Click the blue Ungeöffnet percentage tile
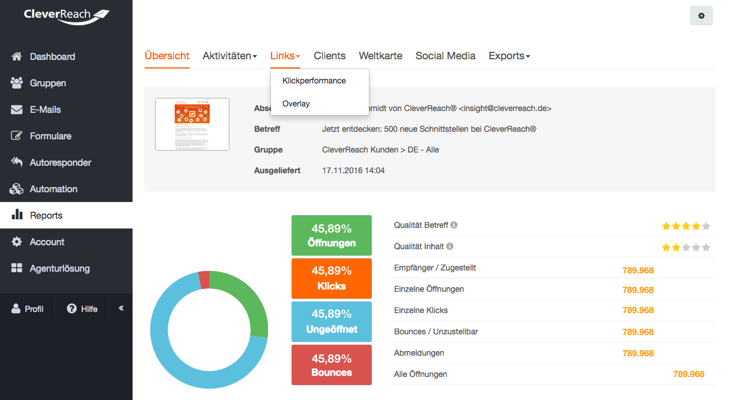Viewport: 736px width, 400px height. 331,321
